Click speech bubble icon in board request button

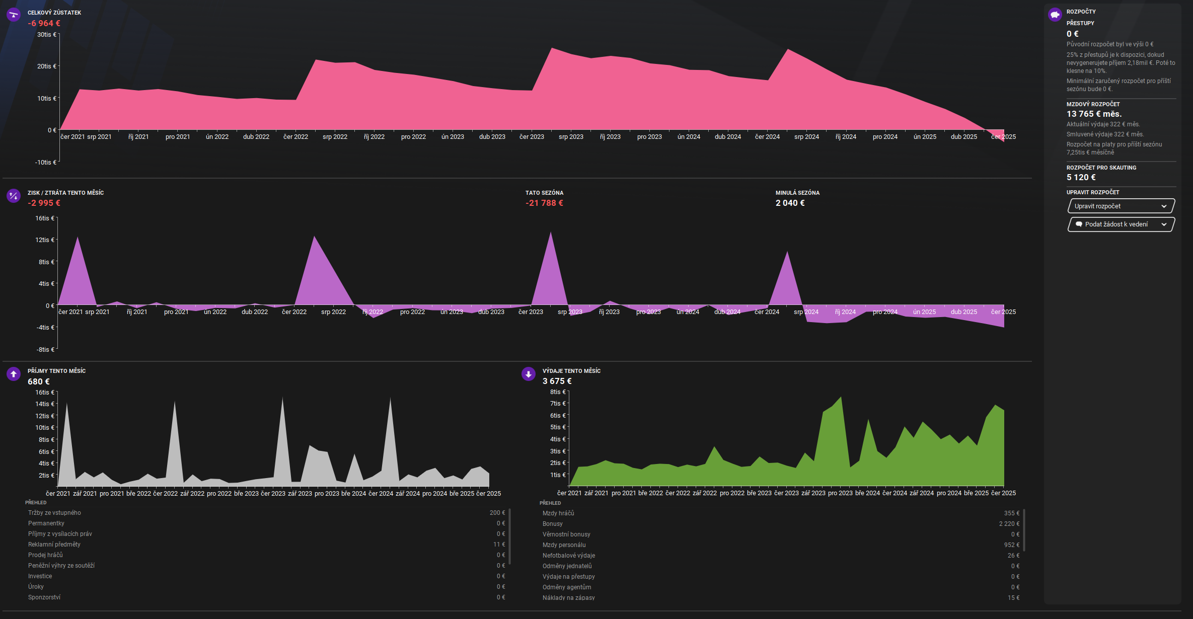pyautogui.click(x=1079, y=224)
